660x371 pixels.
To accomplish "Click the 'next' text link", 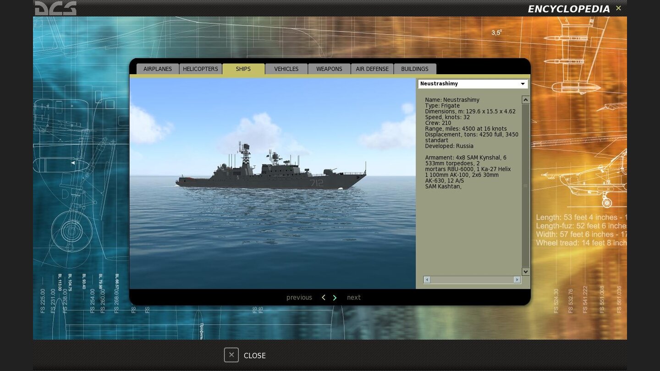I will 354,298.
